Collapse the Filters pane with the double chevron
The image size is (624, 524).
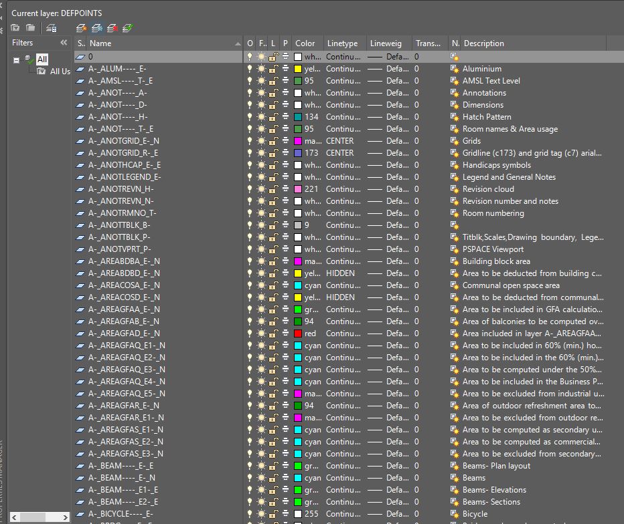click(64, 43)
